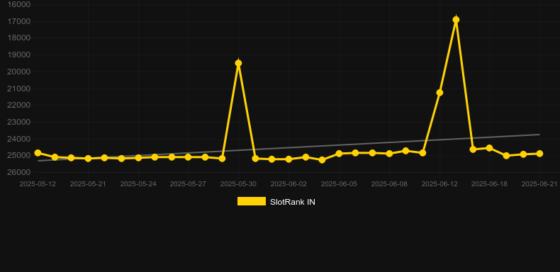Click the data point above 2025-05-24
The image size is (560, 272).
138,157
